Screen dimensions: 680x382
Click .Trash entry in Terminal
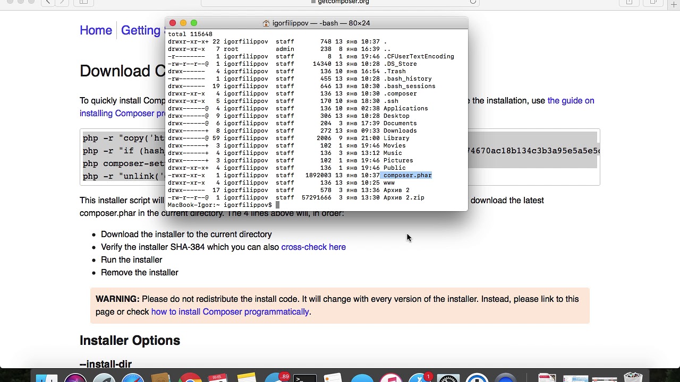tap(395, 71)
